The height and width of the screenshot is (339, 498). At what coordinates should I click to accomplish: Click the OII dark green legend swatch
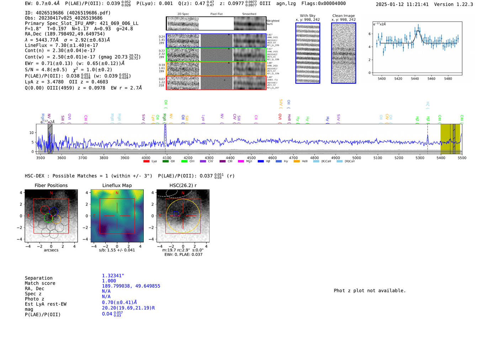pyautogui.click(x=165, y=161)
